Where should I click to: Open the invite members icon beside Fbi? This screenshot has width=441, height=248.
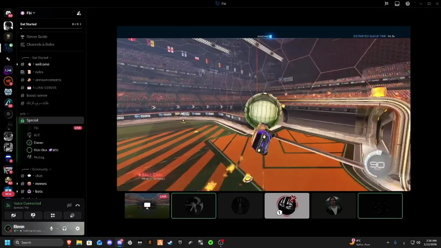pyautogui.click(x=79, y=13)
